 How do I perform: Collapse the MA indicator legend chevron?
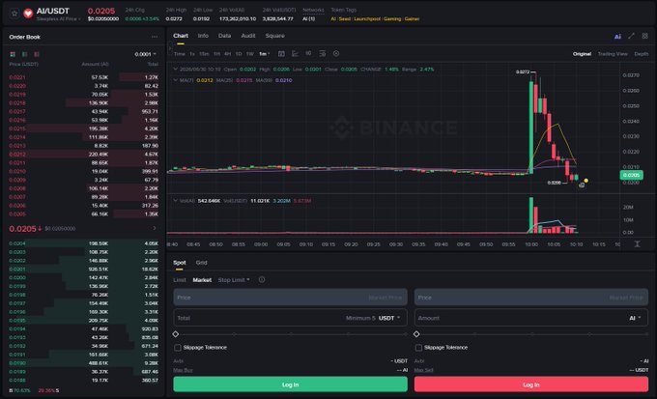176,80
